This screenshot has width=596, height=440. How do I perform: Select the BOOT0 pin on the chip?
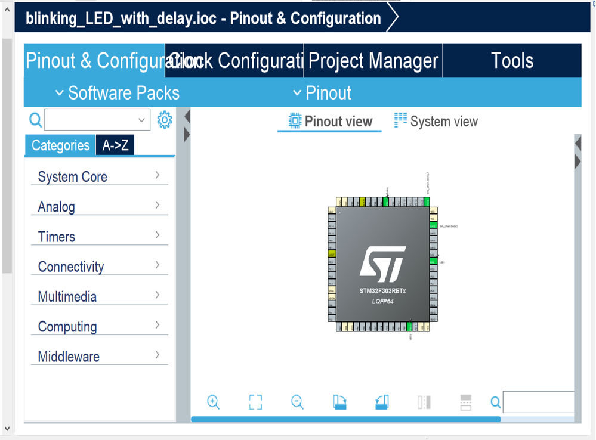[363, 202]
